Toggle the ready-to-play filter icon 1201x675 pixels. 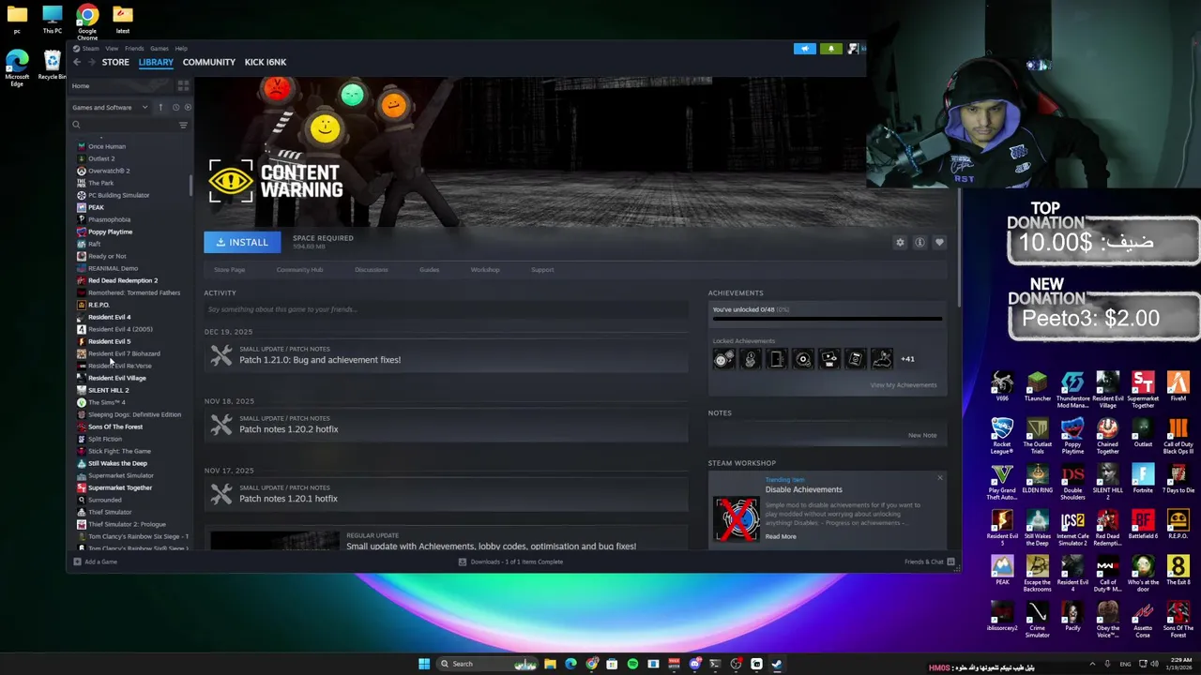coord(187,107)
